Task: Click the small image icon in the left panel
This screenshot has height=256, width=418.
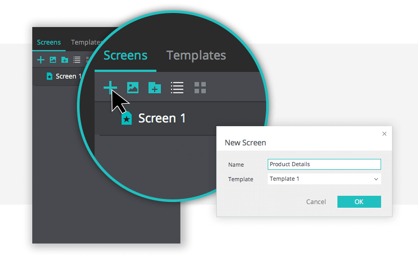Action: [53, 60]
